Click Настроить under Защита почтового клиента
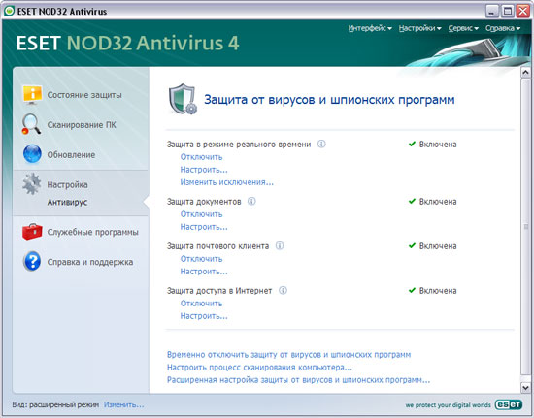Screen dimensions: 534x418 [204, 272]
